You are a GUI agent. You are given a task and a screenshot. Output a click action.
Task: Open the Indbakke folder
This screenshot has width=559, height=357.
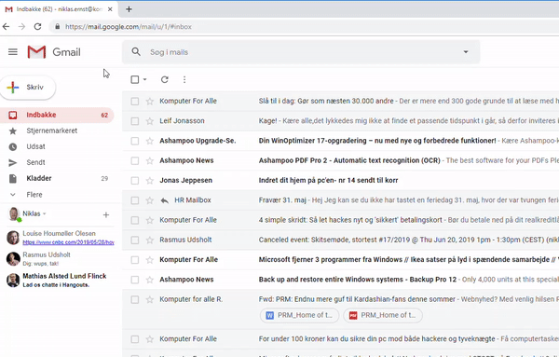click(x=57, y=115)
